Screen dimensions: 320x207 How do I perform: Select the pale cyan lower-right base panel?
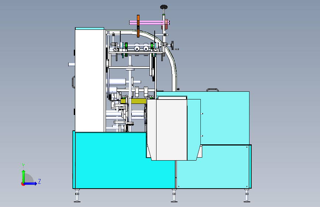pos(213,166)
